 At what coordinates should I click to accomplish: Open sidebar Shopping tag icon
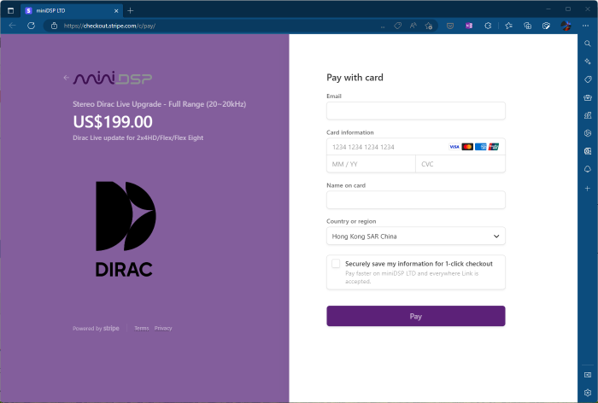pos(588,79)
